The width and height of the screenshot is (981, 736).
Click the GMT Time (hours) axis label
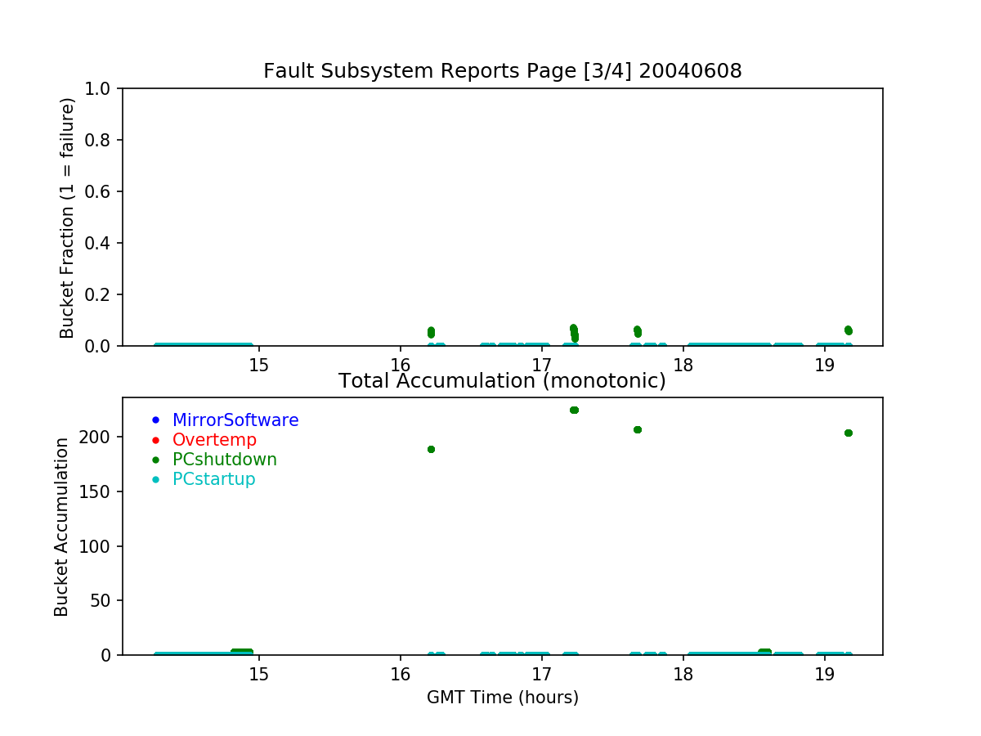[502, 698]
